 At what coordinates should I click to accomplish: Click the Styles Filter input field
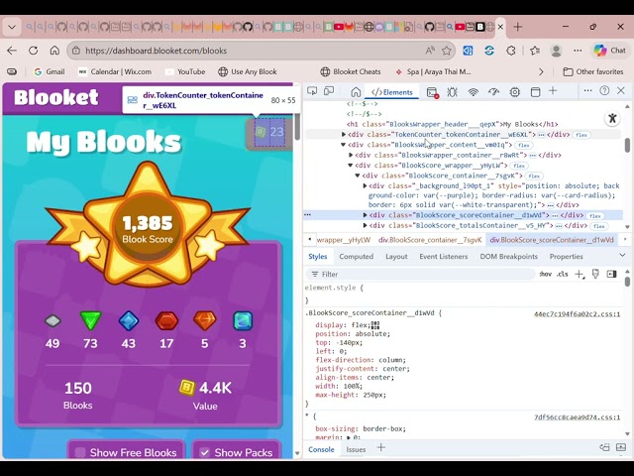[x=420, y=274]
